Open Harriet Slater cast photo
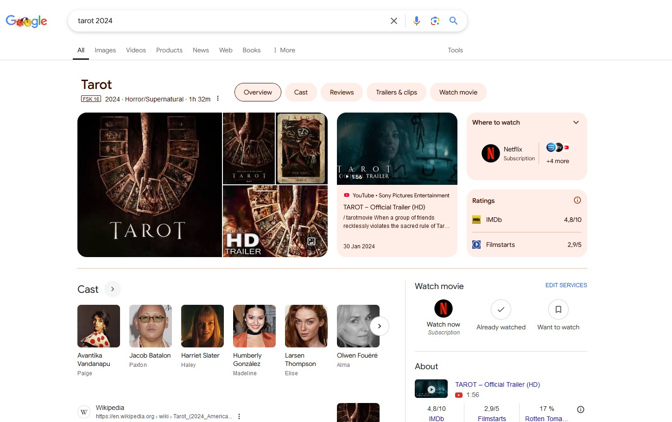This screenshot has width=672, height=422. tap(203, 326)
